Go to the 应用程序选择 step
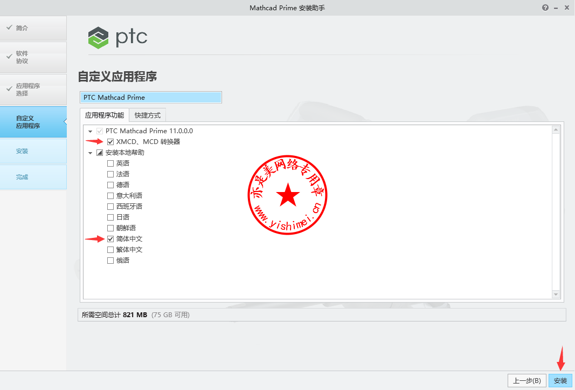 tap(33, 89)
